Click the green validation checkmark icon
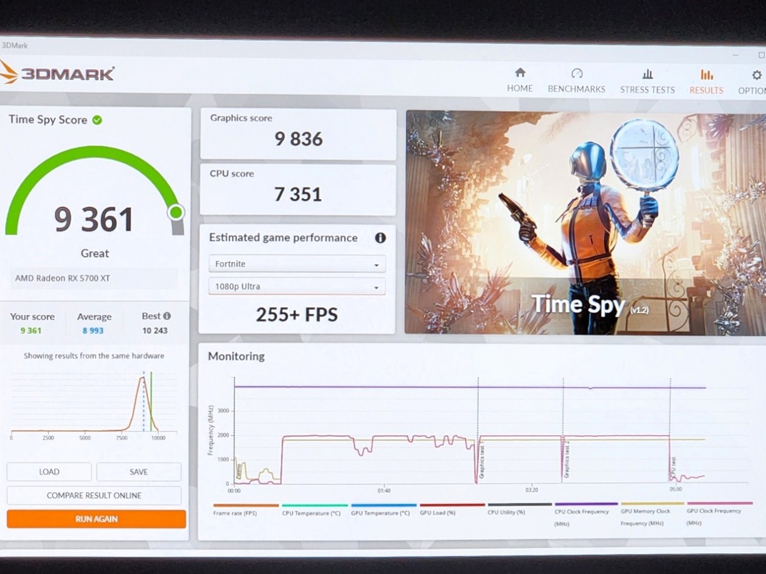The width and height of the screenshot is (766, 574). [x=97, y=120]
